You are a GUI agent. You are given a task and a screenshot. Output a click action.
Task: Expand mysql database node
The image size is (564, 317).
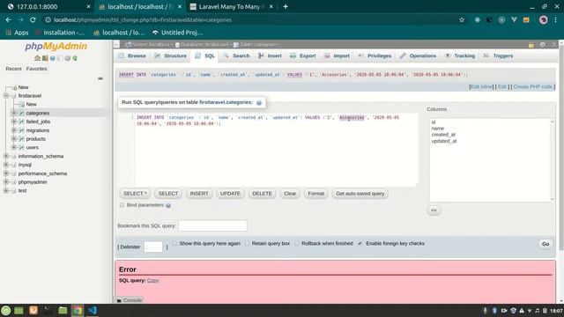point(6,165)
